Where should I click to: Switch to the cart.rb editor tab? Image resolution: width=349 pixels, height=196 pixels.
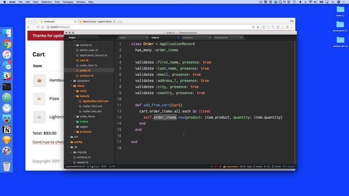pyautogui.click(x=123, y=37)
